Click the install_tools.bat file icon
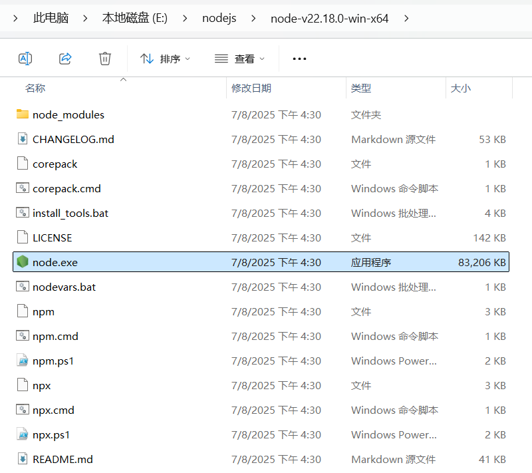 coord(23,213)
